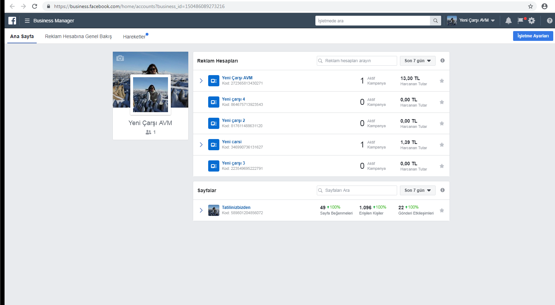Click the Tatilinizbizden page thumbnail
This screenshot has height=305, width=555.
(214, 210)
